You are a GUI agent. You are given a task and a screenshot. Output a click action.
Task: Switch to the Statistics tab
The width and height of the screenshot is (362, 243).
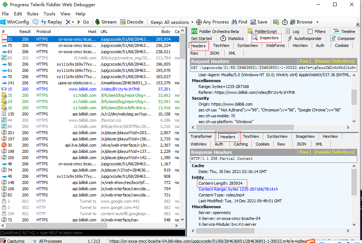[232, 38]
